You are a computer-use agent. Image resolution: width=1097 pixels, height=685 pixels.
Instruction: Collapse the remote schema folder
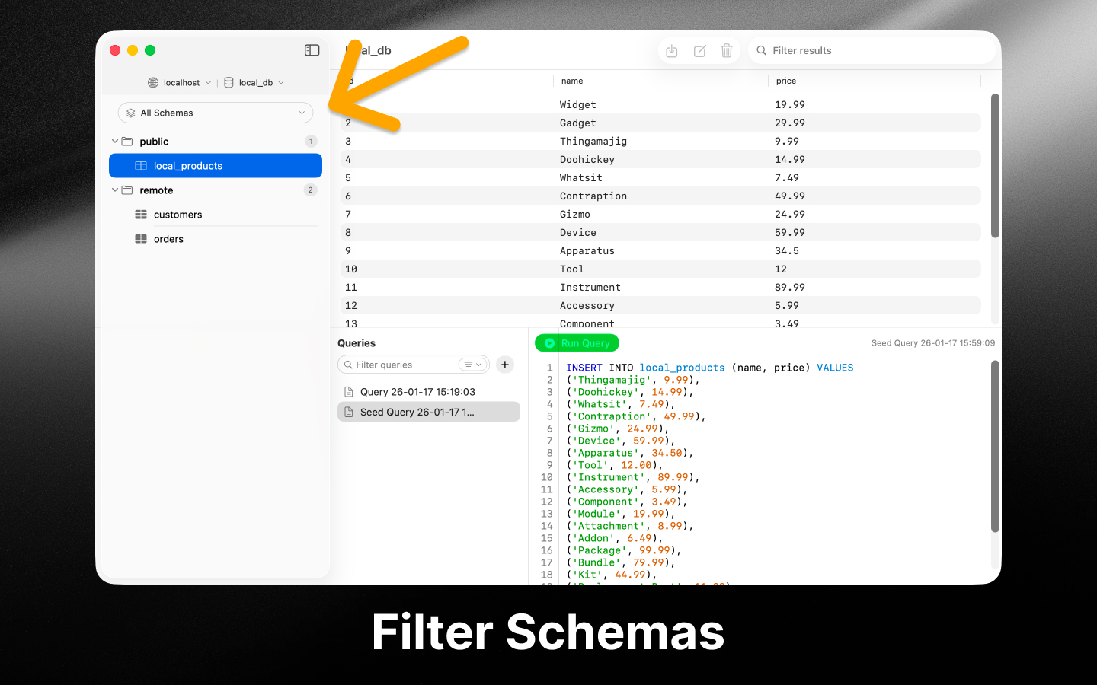pos(114,190)
